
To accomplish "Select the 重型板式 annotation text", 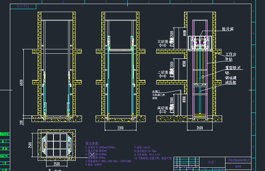I will tap(233, 68).
